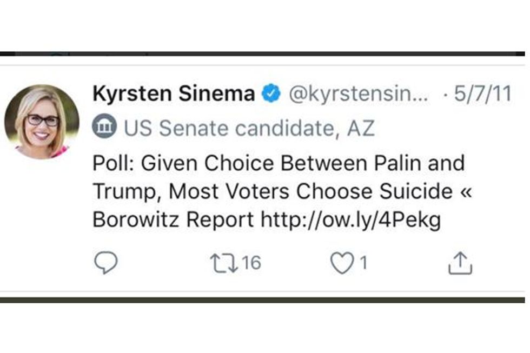
Task: Follow the http://ow.ly/4Pekg link
Action: pos(351,220)
